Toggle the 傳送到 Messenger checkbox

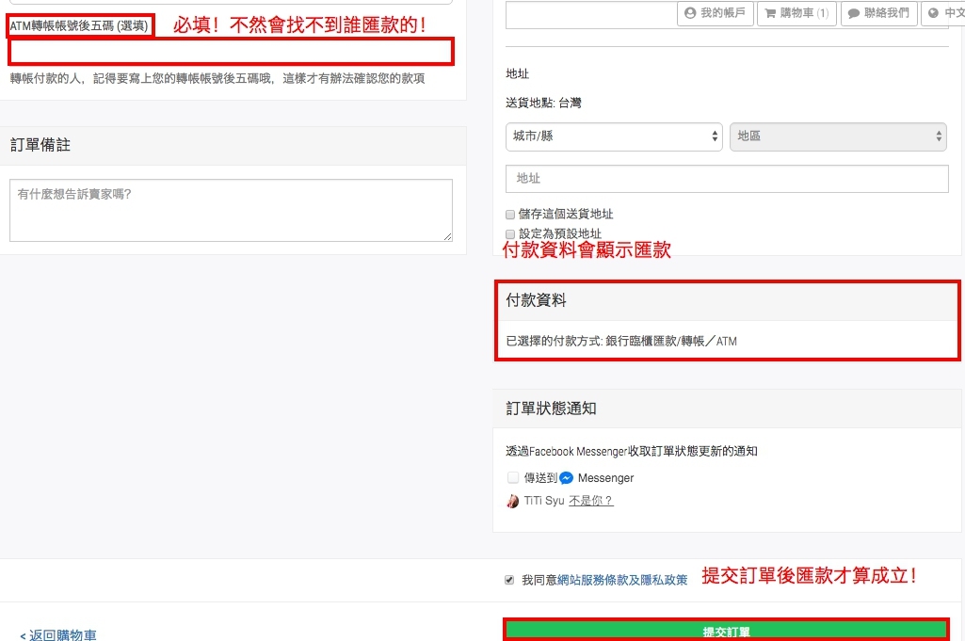click(x=513, y=477)
